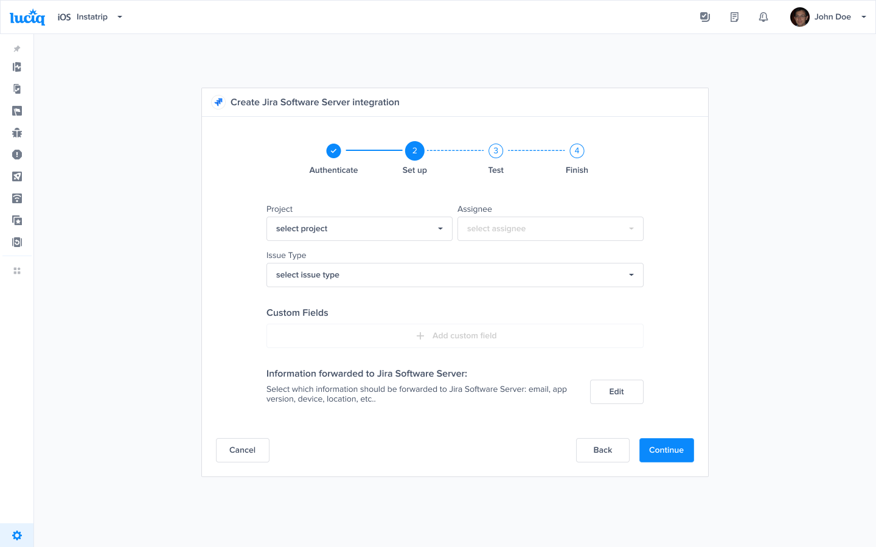
Task: Open the sessions wifi icon in sidebar
Action: (x=16, y=198)
